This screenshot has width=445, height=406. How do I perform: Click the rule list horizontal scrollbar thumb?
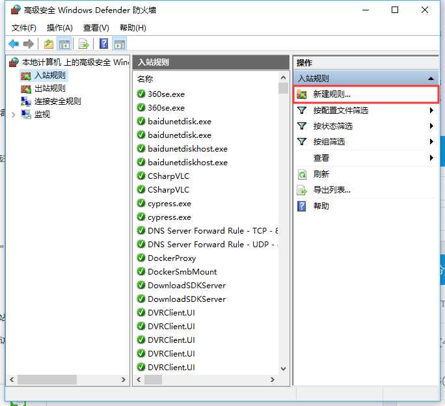pyautogui.click(x=154, y=379)
